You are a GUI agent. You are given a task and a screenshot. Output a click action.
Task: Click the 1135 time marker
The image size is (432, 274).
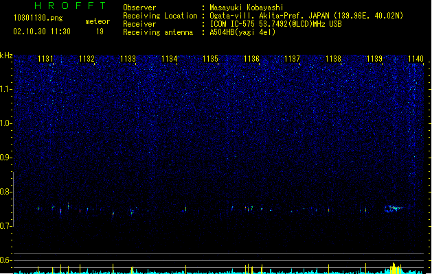(x=210, y=59)
